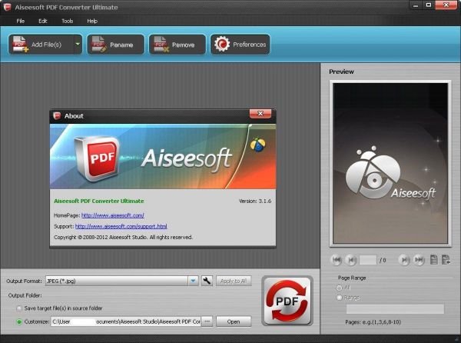This screenshot has height=343, width=461.
Task: Click the document with arrow icon
Action: point(446,260)
